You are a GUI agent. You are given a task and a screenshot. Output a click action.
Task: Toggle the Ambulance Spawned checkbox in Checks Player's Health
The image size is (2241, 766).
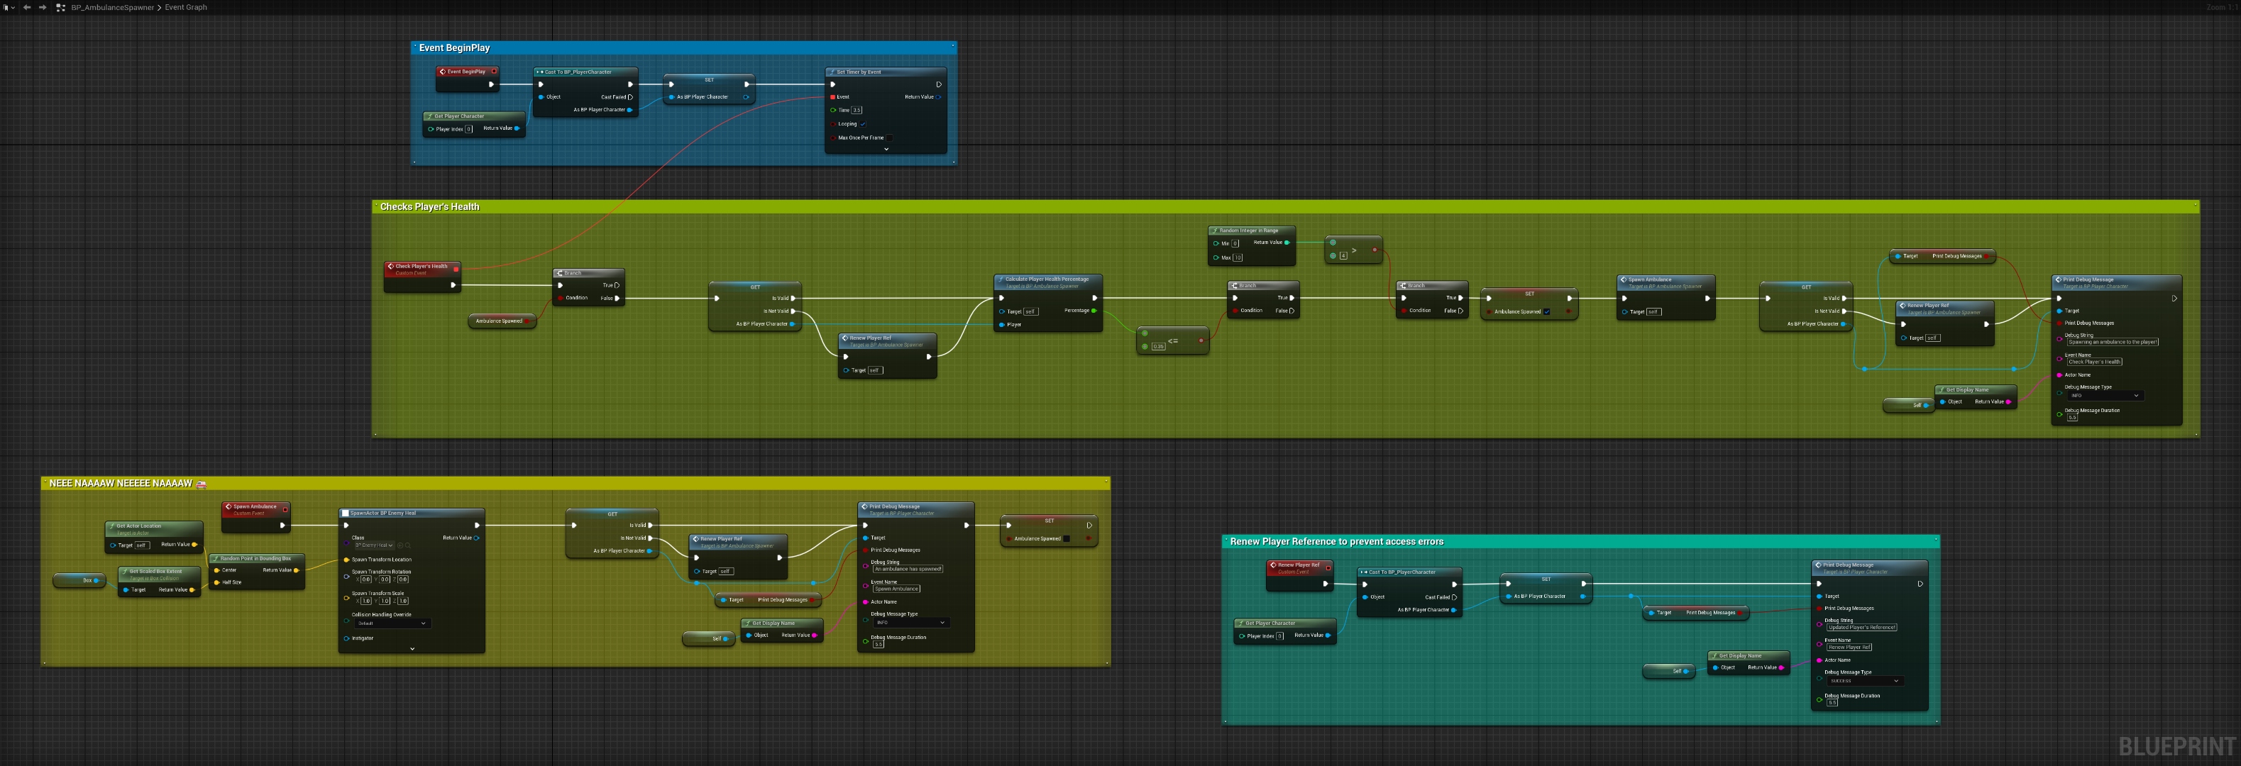click(x=1546, y=311)
